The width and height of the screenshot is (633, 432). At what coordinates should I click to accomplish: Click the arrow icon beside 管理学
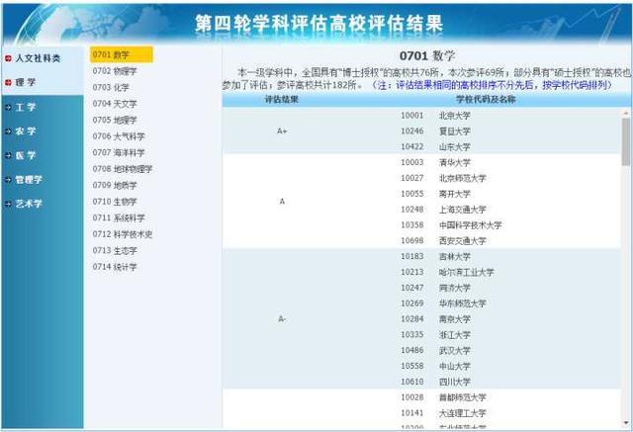pos(8,180)
